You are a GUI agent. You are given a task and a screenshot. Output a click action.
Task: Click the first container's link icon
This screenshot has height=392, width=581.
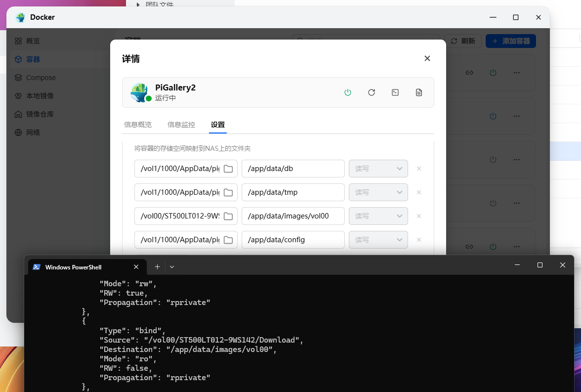(469, 73)
